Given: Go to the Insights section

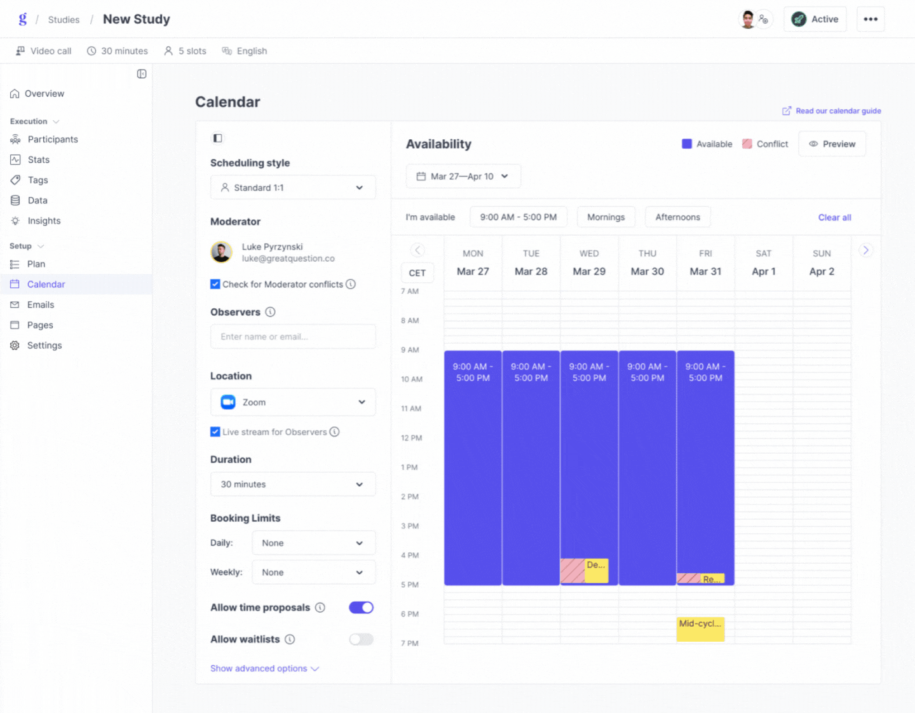Looking at the screenshot, I should (44, 221).
